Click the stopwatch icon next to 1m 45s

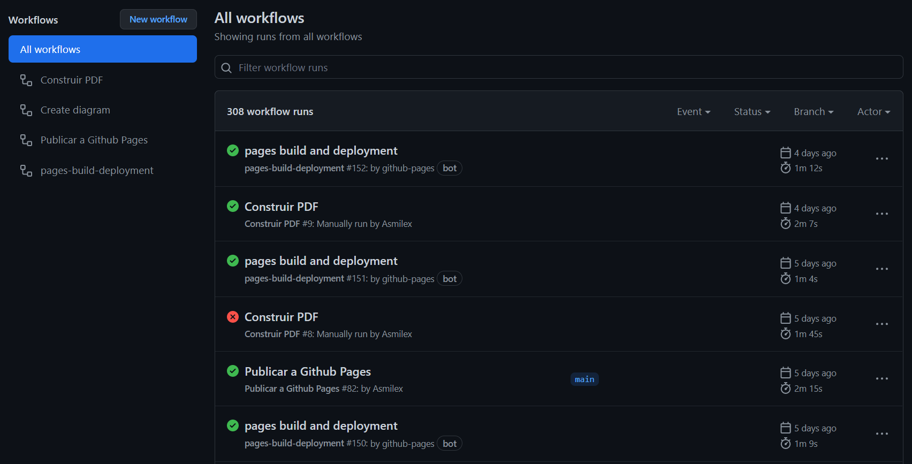point(786,334)
